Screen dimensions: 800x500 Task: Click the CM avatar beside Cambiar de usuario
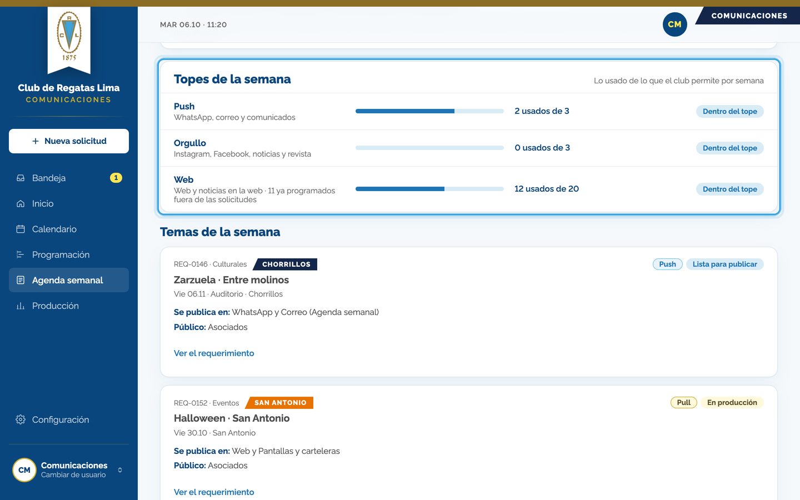pyautogui.click(x=24, y=470)
